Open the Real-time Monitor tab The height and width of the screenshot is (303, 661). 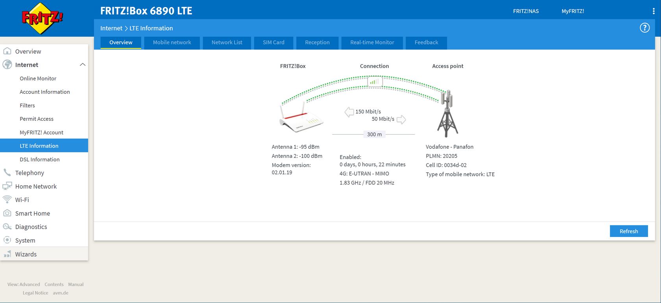tap(372, 42)
